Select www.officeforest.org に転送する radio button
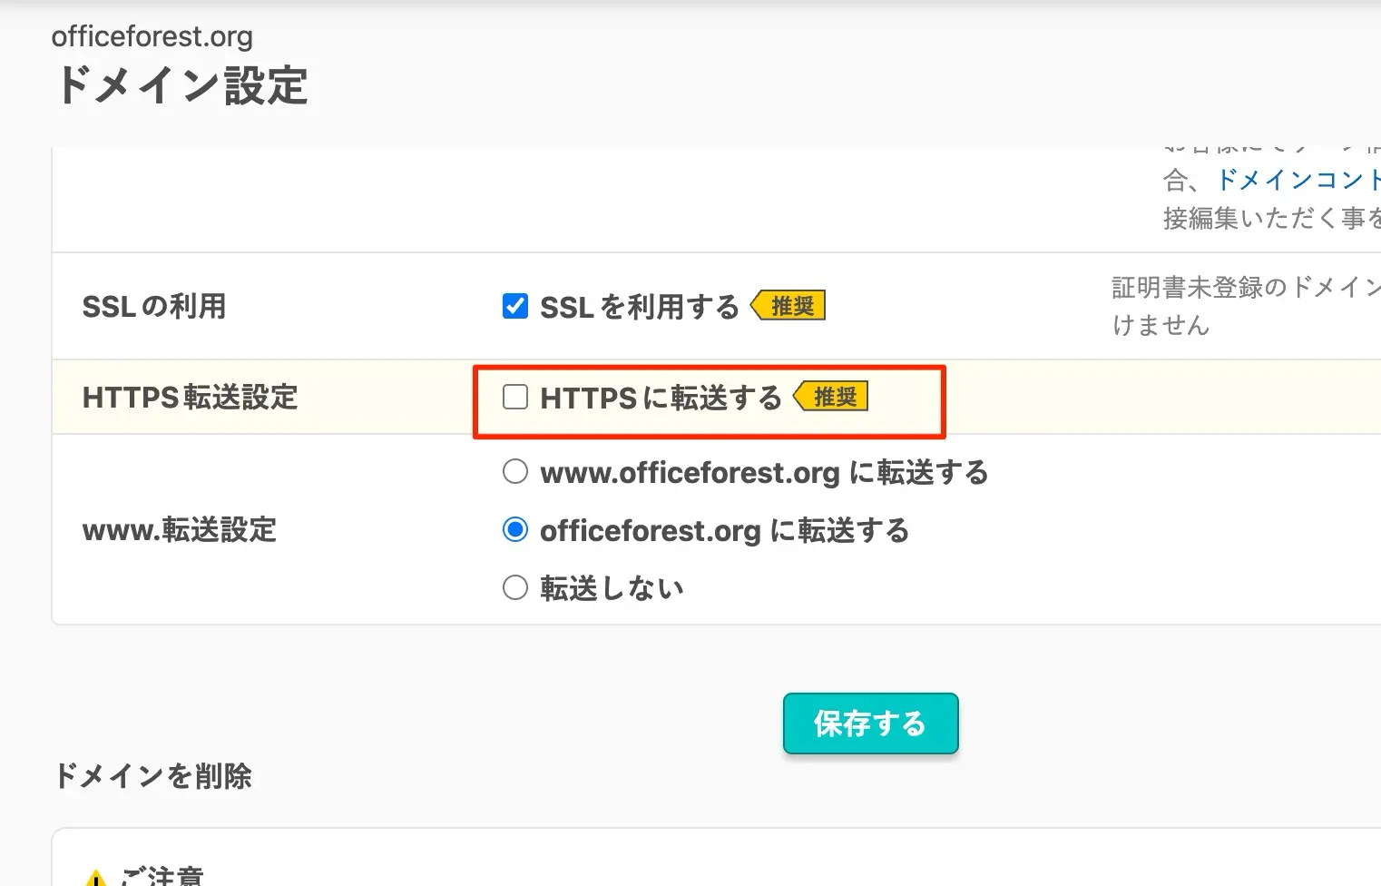Image resolution: width=1381 pixels, height=886 pixels. pos(514,472)
